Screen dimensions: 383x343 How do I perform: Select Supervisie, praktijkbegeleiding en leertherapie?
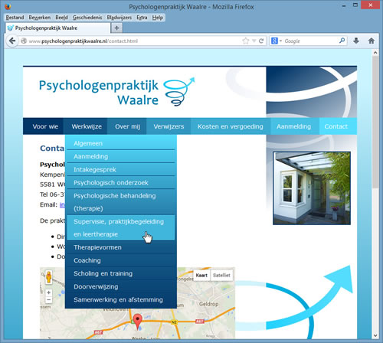click(x=120, y=228)
